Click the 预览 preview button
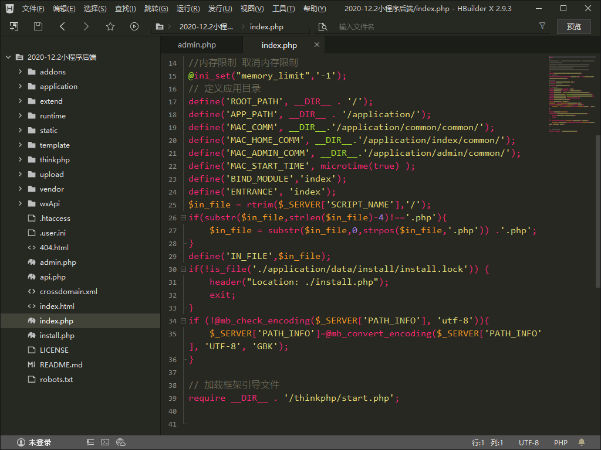This screenshot has height=450, width=601. coord(573,26)
